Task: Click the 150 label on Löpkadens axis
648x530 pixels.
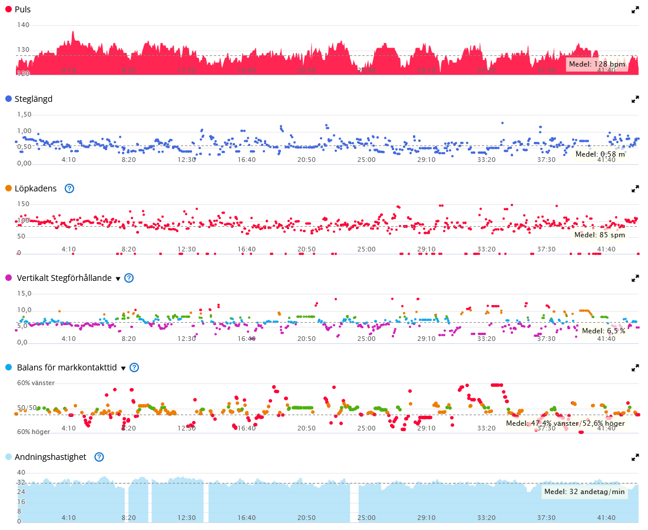Action: (23, 204)
